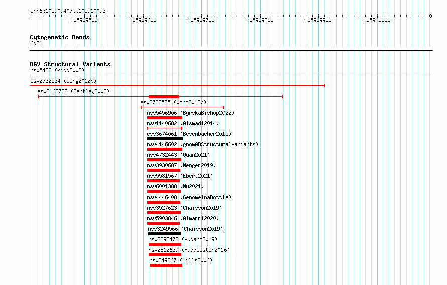Open nsv5456906 (ByrskaBishop2022) variant
Viewport: 447px width, 285px height.
pyautogui.click(x=190, y=113)
